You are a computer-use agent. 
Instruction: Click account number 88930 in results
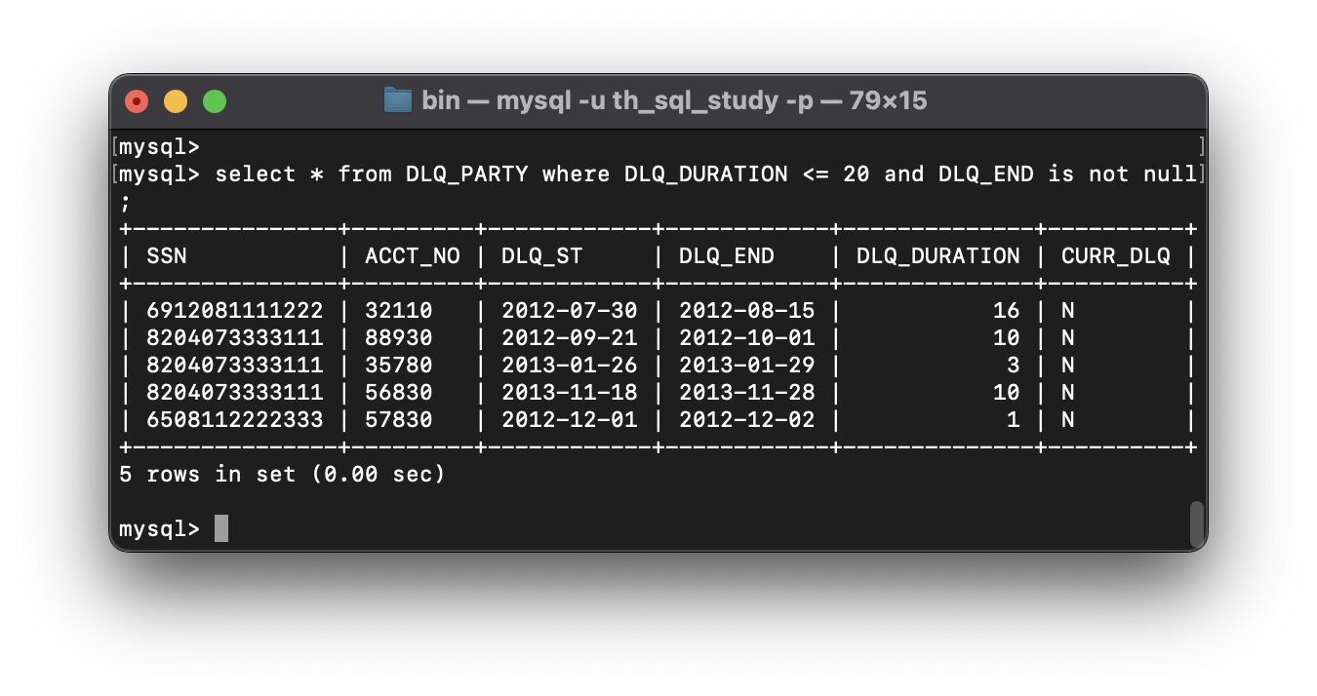[398, 338]
